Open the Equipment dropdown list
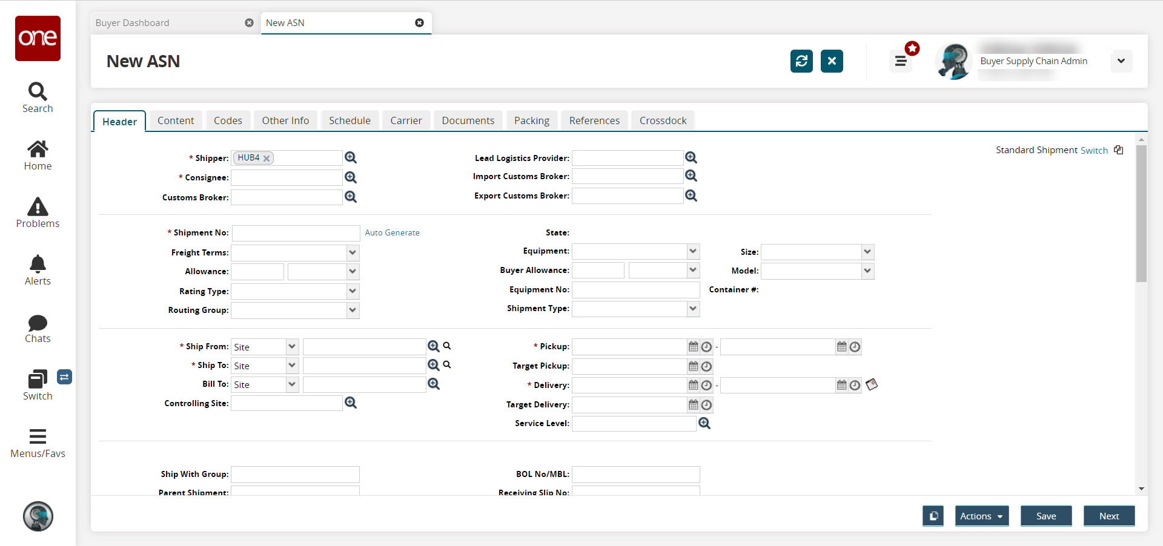1163x546 pixels. [x=693, y=251]
